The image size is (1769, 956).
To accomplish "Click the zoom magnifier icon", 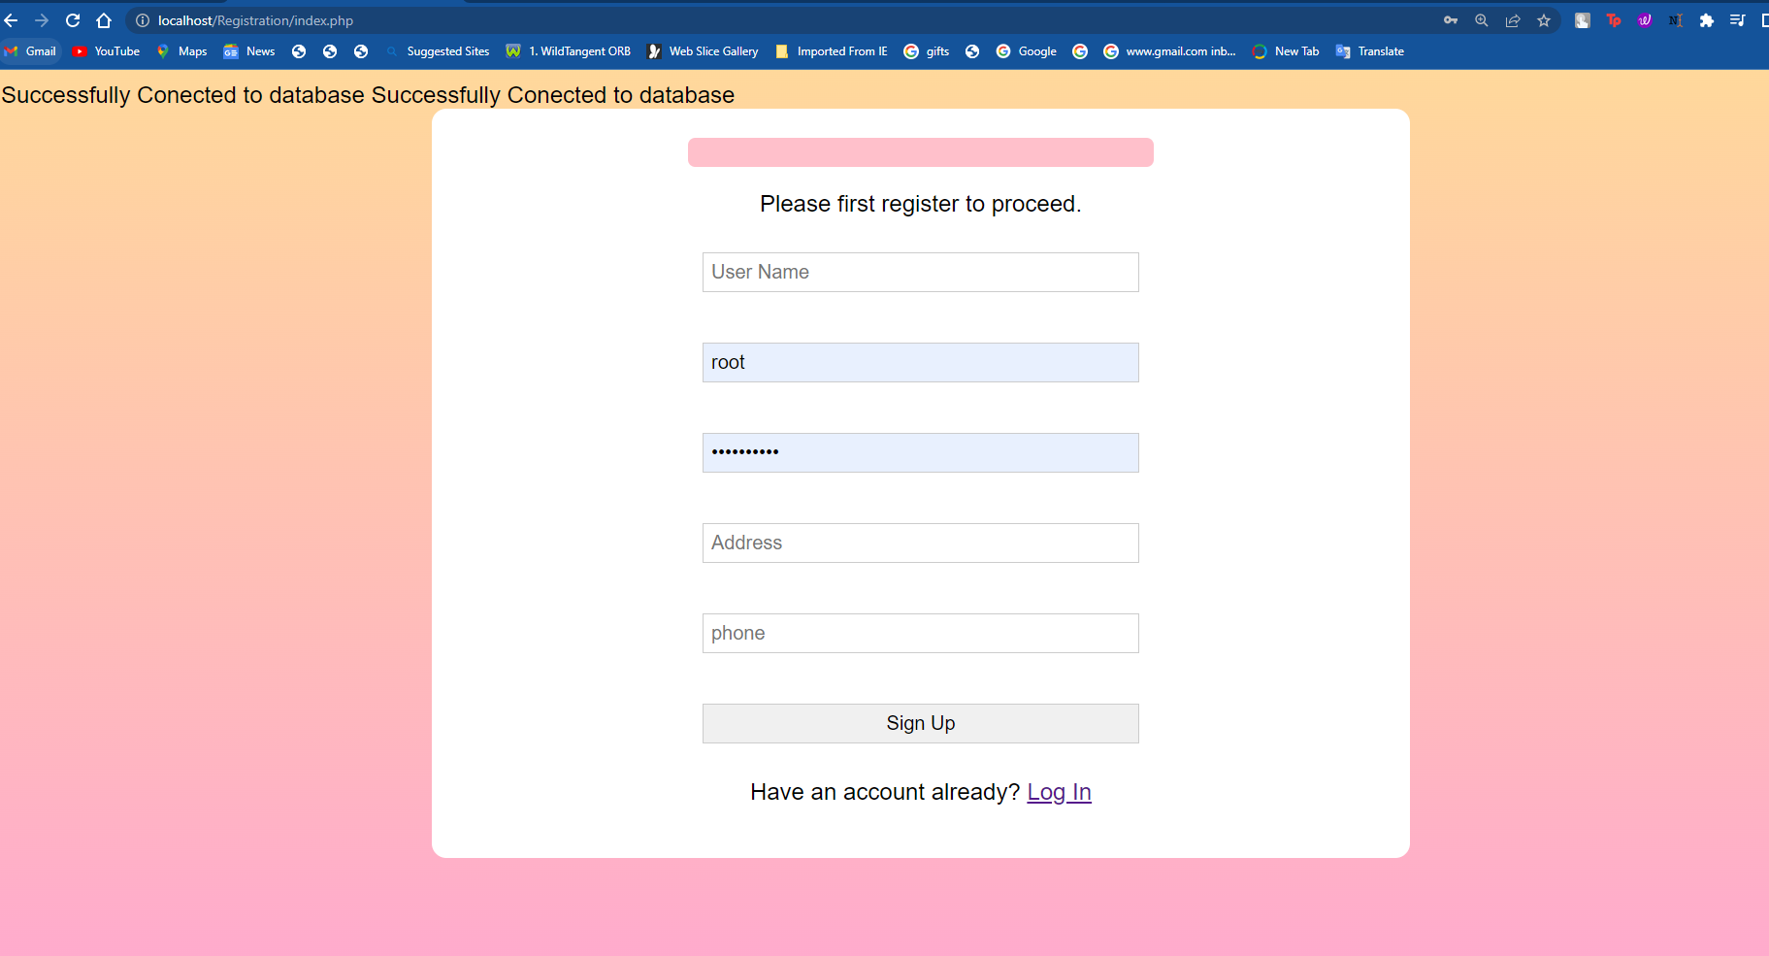I will [1482, 19].
